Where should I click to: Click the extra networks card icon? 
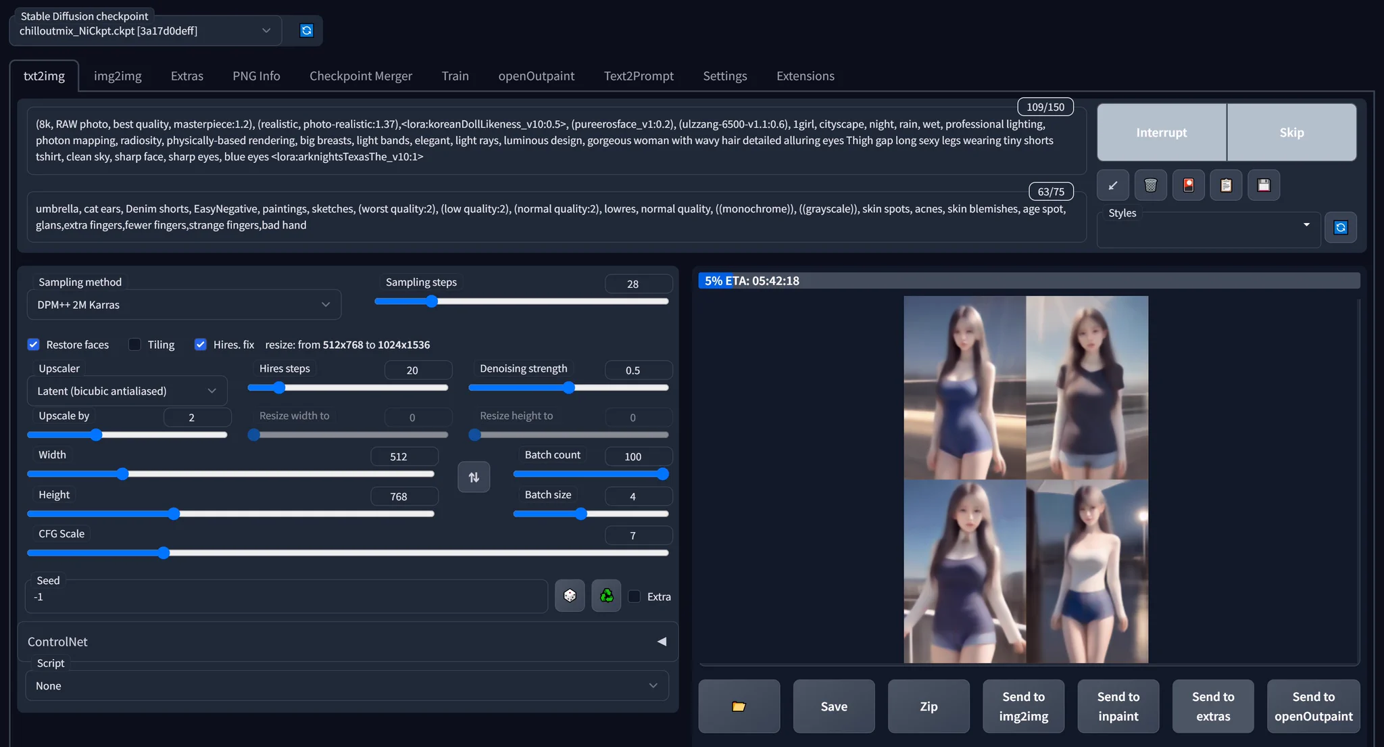point(1189,185)
